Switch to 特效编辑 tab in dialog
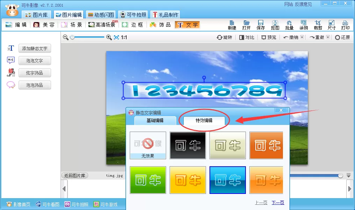Viewport: 355px width, 210px height. click(204, 120)
